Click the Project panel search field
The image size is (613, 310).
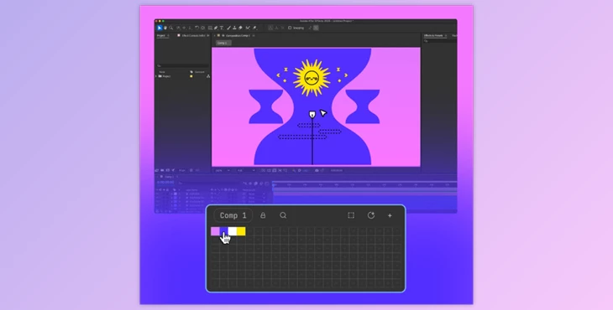(182, 66)
